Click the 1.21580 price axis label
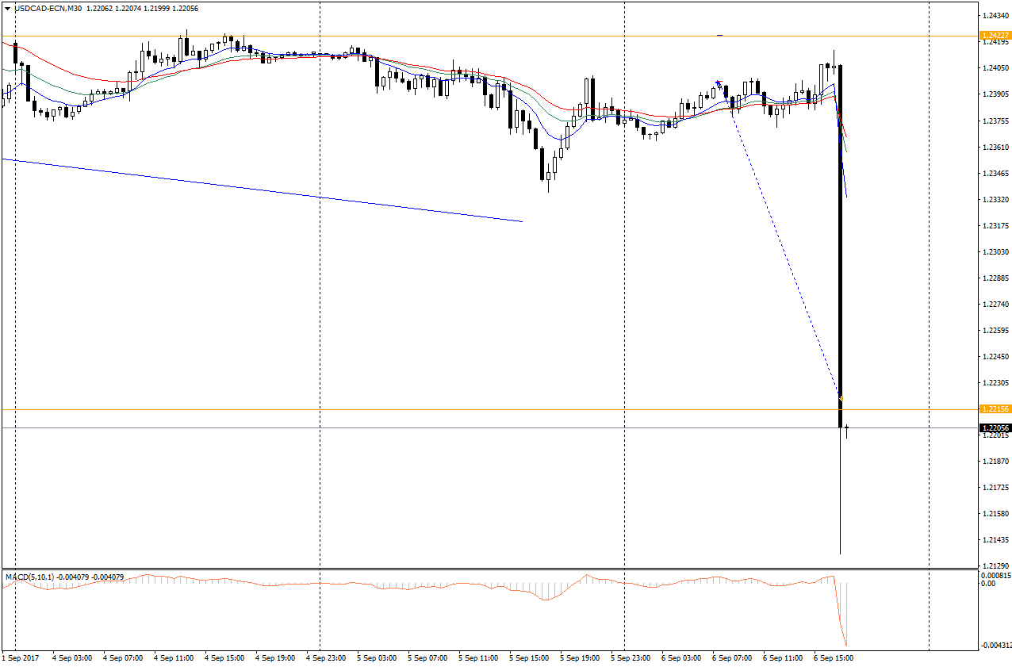 pyautogui.click(x=995, y=513)
